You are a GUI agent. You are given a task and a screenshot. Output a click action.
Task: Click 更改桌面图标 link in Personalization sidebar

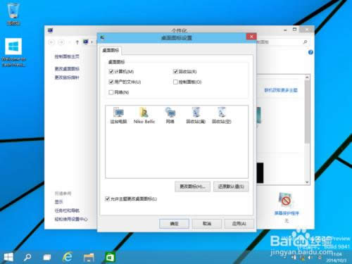(x=67, y=69)
